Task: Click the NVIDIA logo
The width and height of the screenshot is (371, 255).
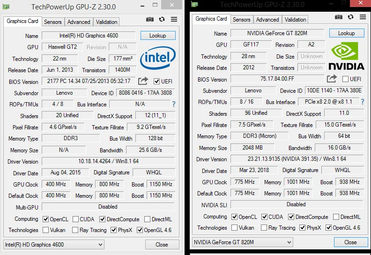Action: pyautogui.click(x=346, y=56)
